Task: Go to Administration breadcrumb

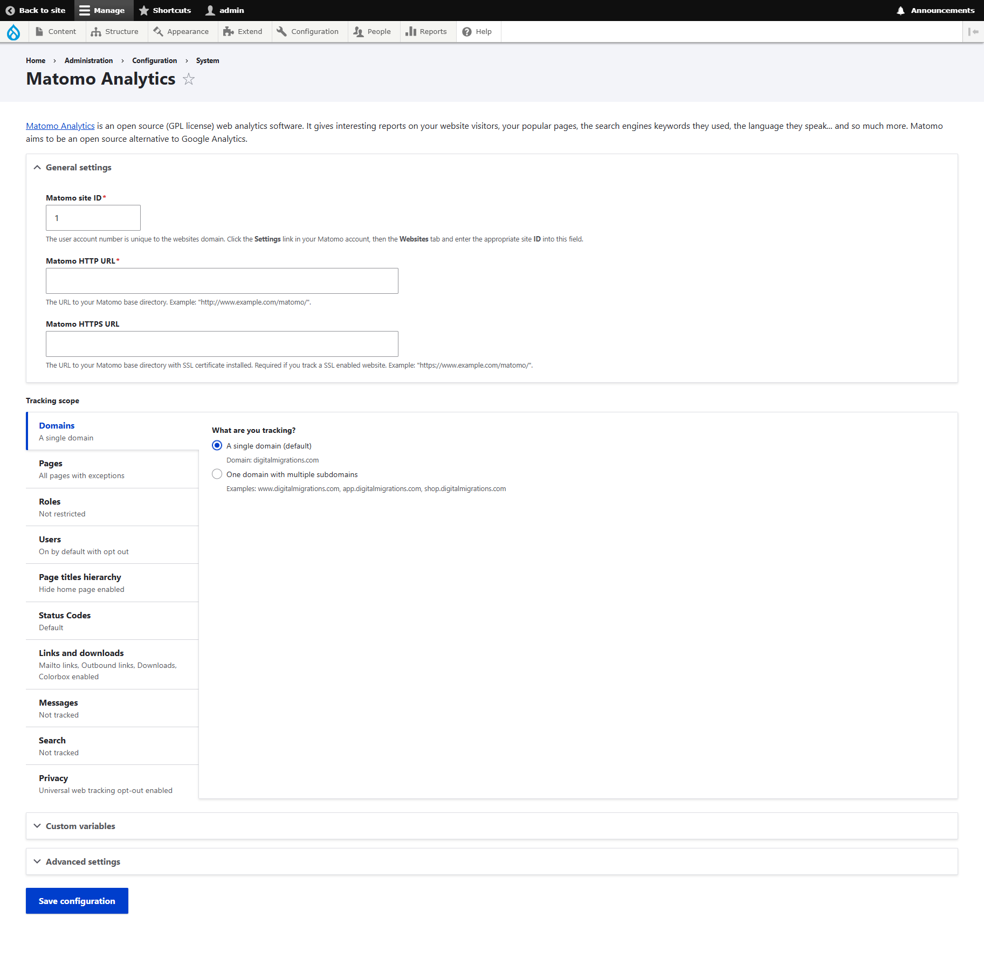Action: pos(88,60)
